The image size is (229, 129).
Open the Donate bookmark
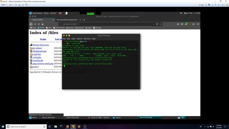pos(97,28)
